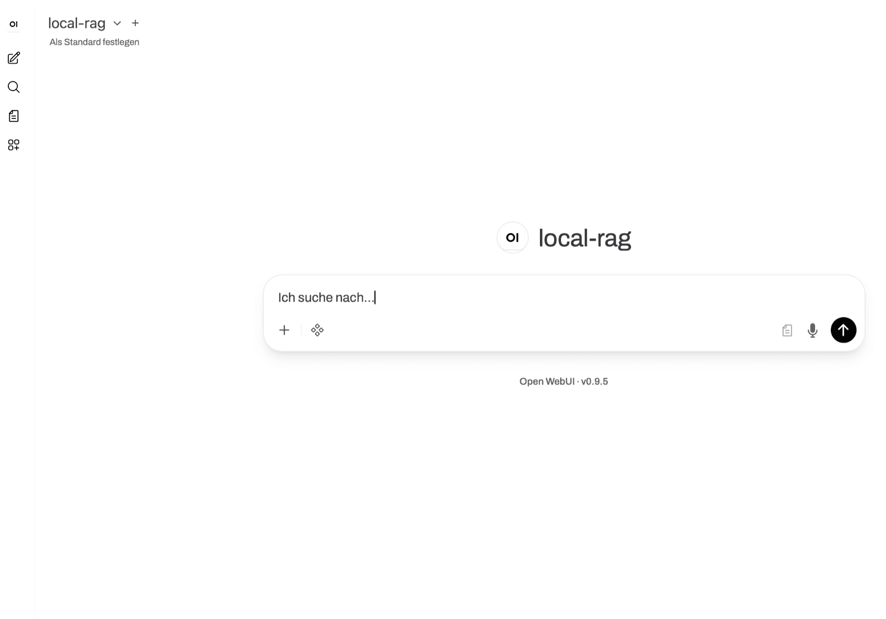Open Notes from the sidebar icon
Viewport: 886px width, 619px height.
(x=14, y=116)
